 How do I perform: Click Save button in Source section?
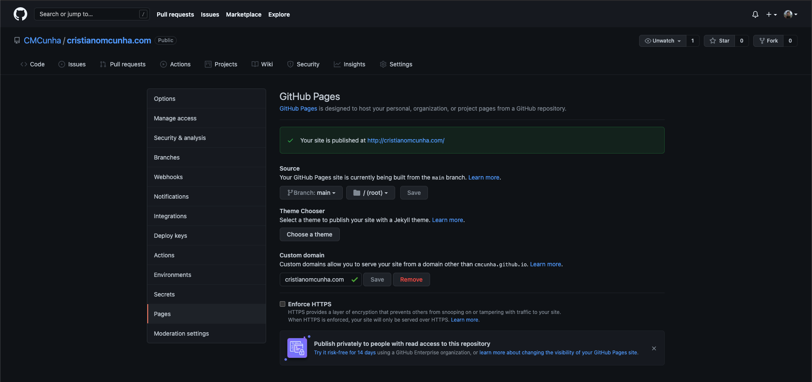coord(414,193)
